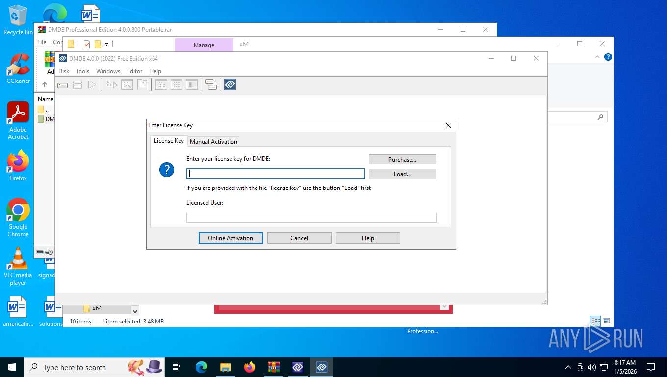Image resolution: width=667 pixels, height=377 pixels.
Task: Show hidden system tray icons
Action: 568,367
